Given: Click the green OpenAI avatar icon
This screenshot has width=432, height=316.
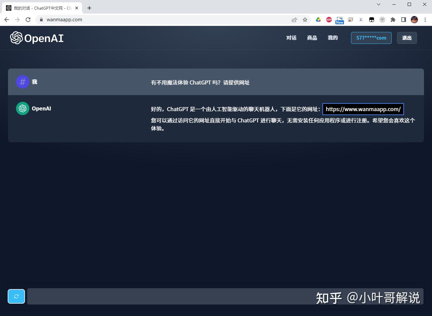Looking at the screenshot, I should [x=23, y=108].
